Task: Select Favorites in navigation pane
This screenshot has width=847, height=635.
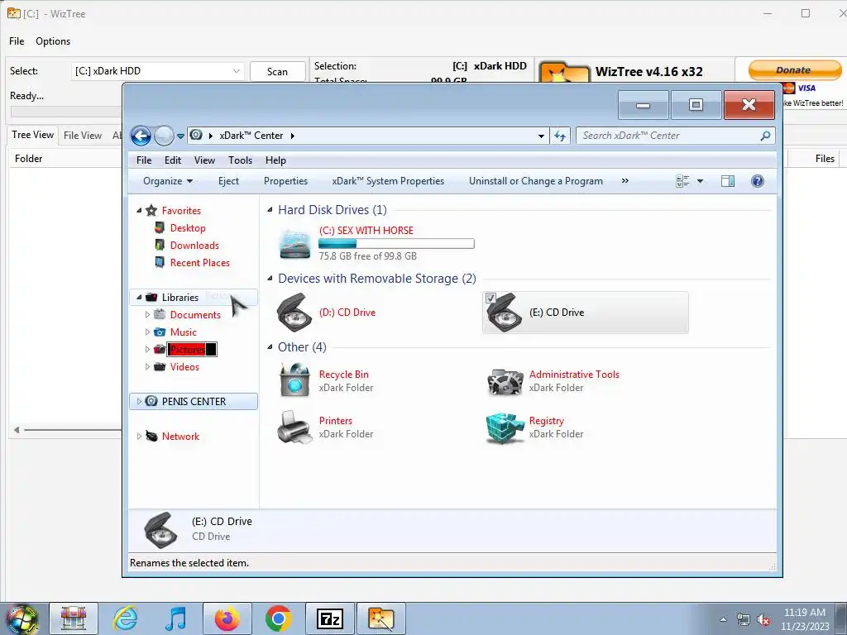Action: pyautogui.click(x=181, y=211)
